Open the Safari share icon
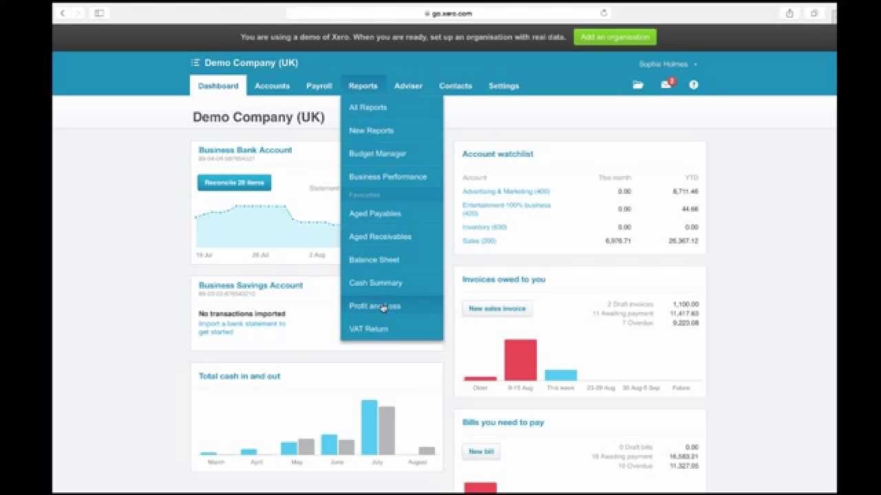 pyautogui.click(x=789, y=13)
